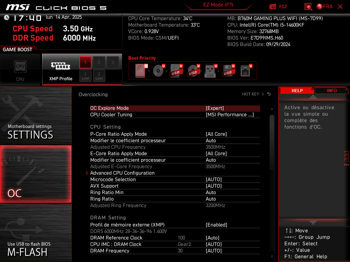The height and width of the screenshot is (262, 350).
Task: Click the GAME BOOST label
Action: coord(17,49)
